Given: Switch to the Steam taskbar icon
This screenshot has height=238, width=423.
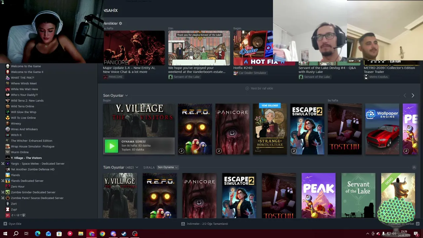Looking at the screenshot, I should 124,234.
